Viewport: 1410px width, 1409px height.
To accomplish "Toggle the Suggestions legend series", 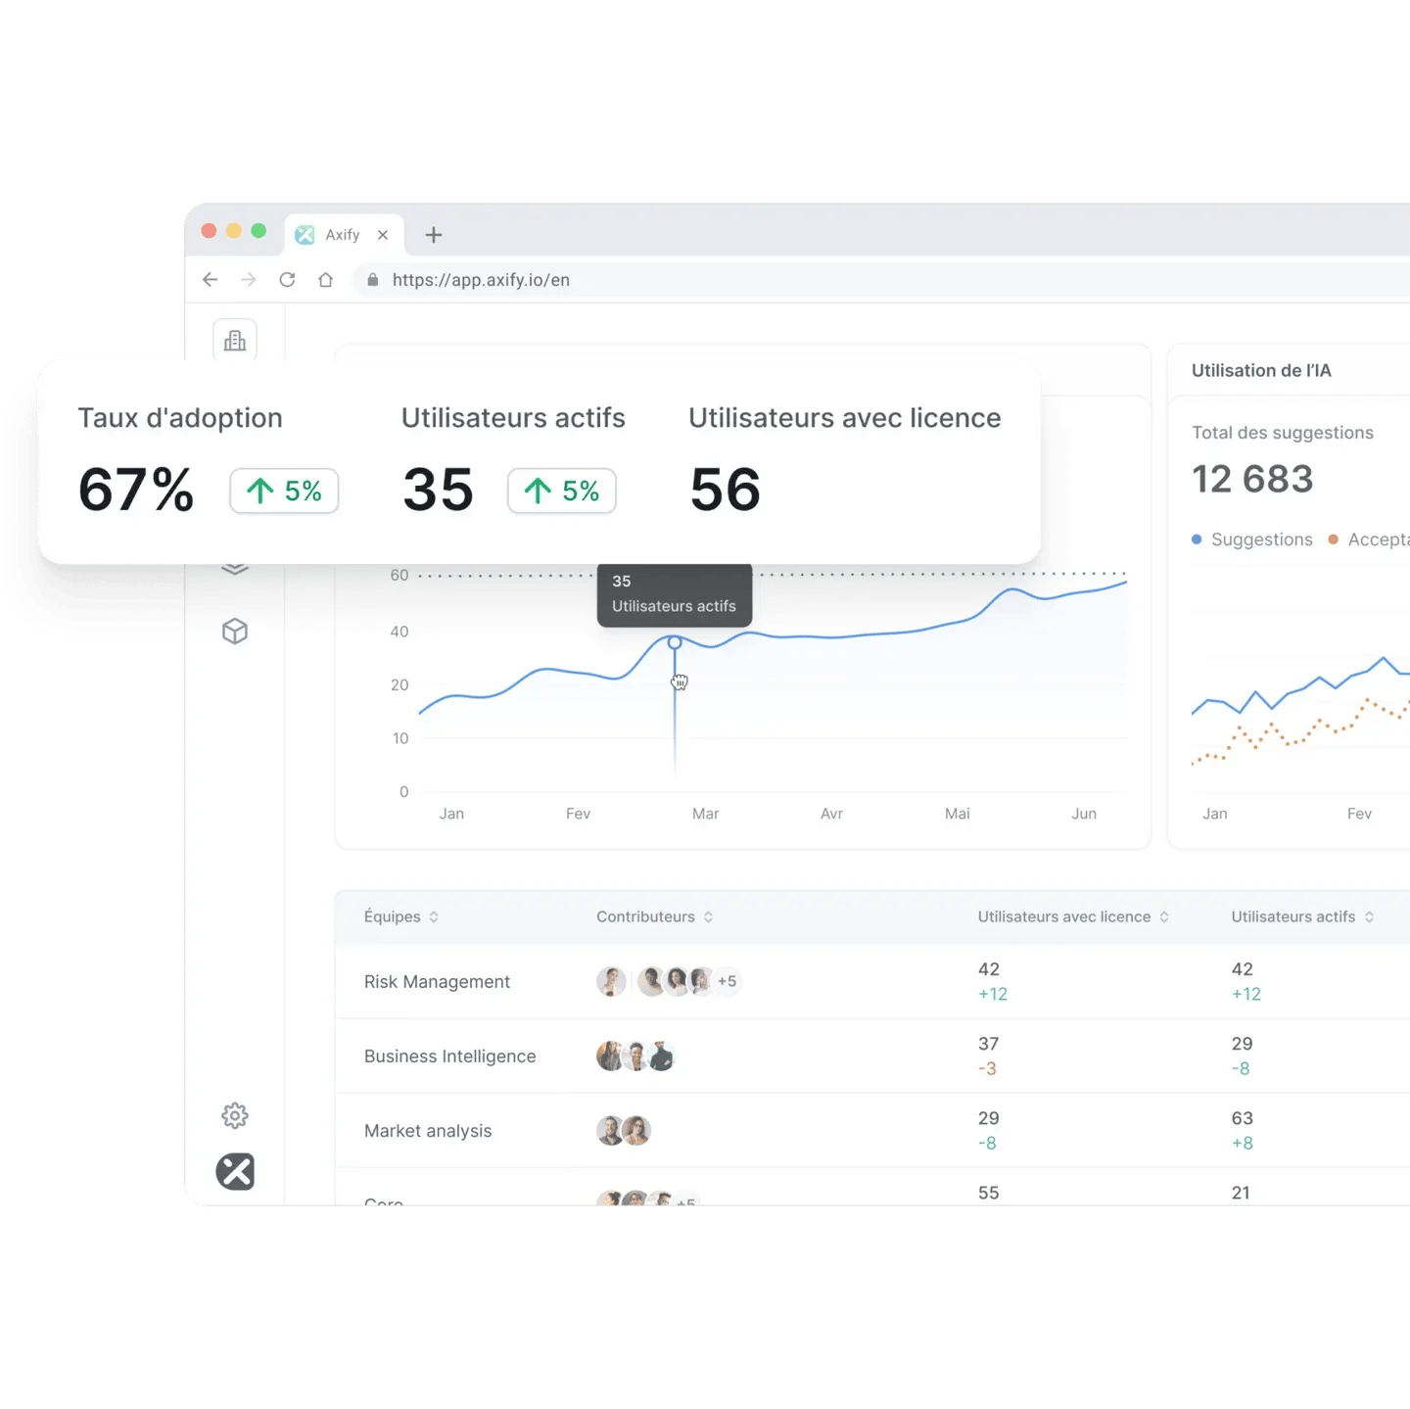I will pyautogui.click(x=1252, y=540).
